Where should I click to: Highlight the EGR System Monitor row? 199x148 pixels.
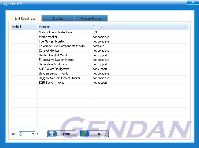(52, 83)
